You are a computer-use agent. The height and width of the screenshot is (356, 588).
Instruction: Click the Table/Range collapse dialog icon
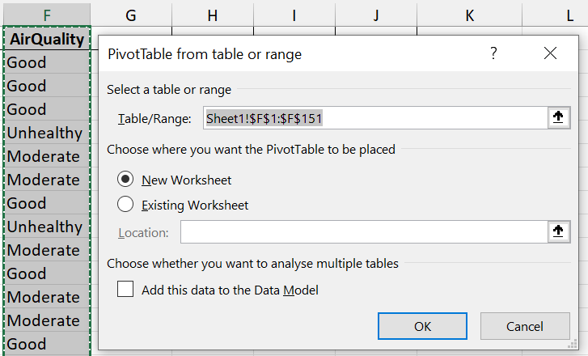557,118
